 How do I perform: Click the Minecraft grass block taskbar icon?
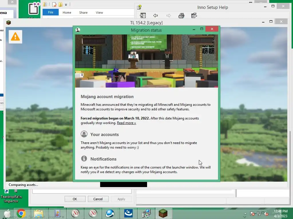tap(163, 213)
